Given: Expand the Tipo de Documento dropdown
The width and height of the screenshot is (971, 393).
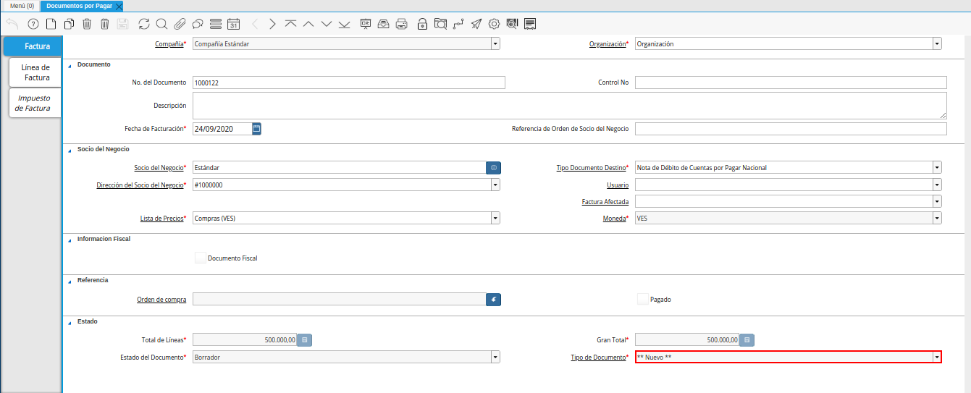Looking at the screenshot, I should point(937,357).
